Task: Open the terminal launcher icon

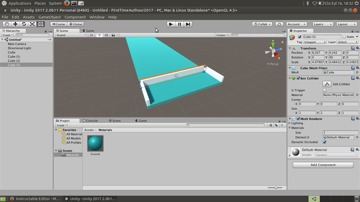Action: tap(74, 3)
